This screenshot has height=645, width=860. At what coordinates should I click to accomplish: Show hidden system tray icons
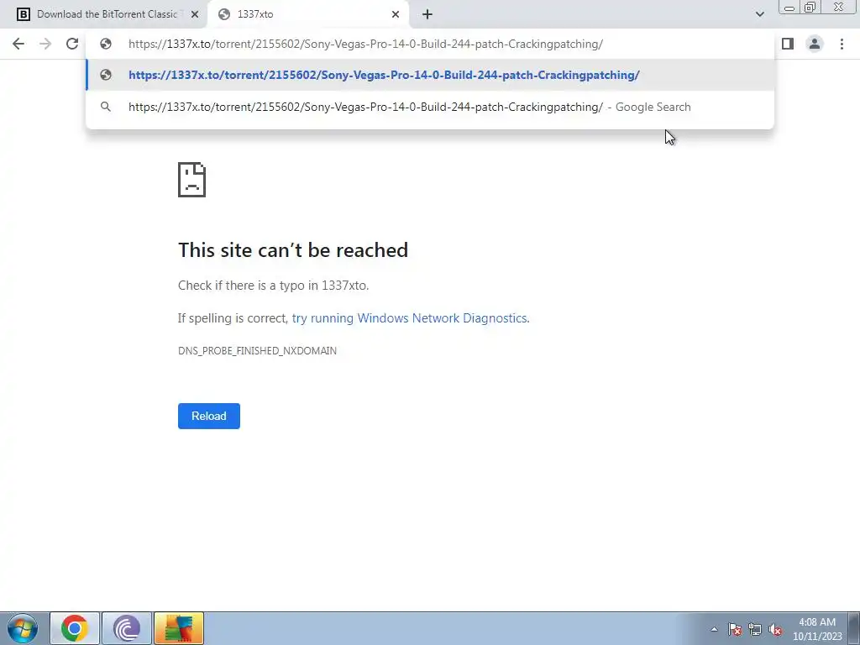(714, 629)
